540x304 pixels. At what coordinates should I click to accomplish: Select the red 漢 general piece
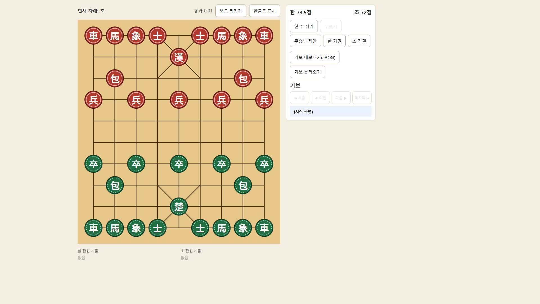[179, 57]
